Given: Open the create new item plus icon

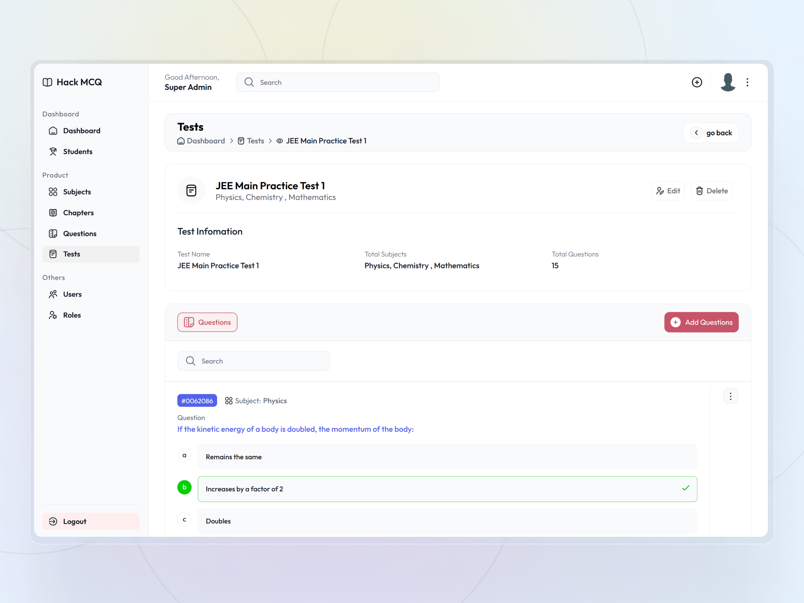Looking at the screenshot, I should point(697,82).
